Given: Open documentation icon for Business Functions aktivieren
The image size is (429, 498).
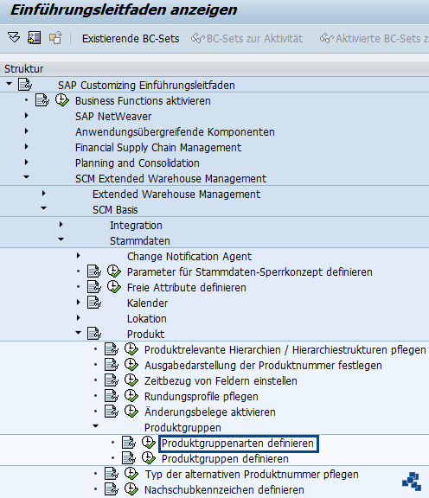Looking at the screenshot, I should click(x=42, y=100).
